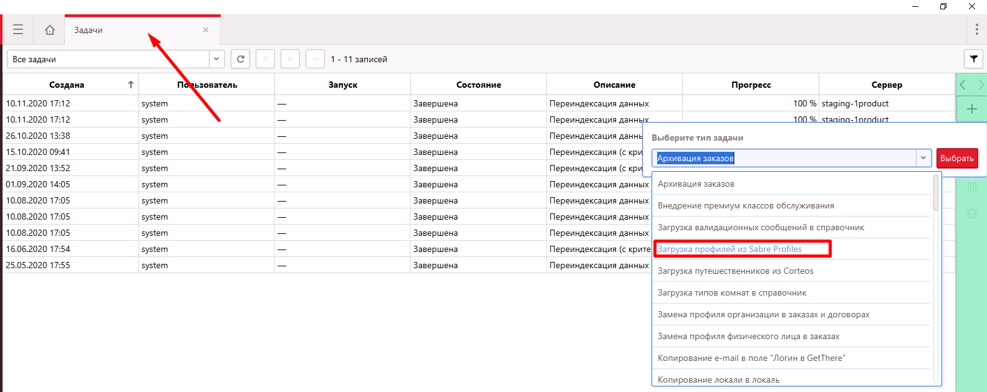This screenshot has width=987, height=392.
Task: Collapse the task type dropdown arrow
Action: point(923,158)
